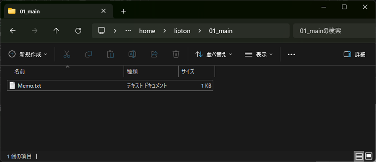Go back with the left arrow

click(x=13, y=31)
